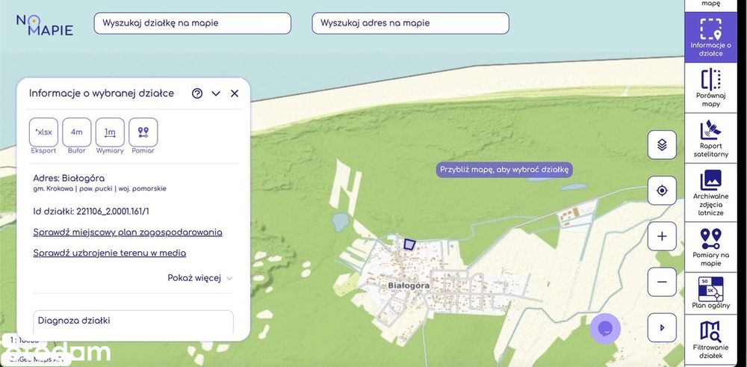Open Archiwalne zdjęcia lotnicze
Image resolution: width=747 pixels, height=367 pixels.
(x=710, y=193)
